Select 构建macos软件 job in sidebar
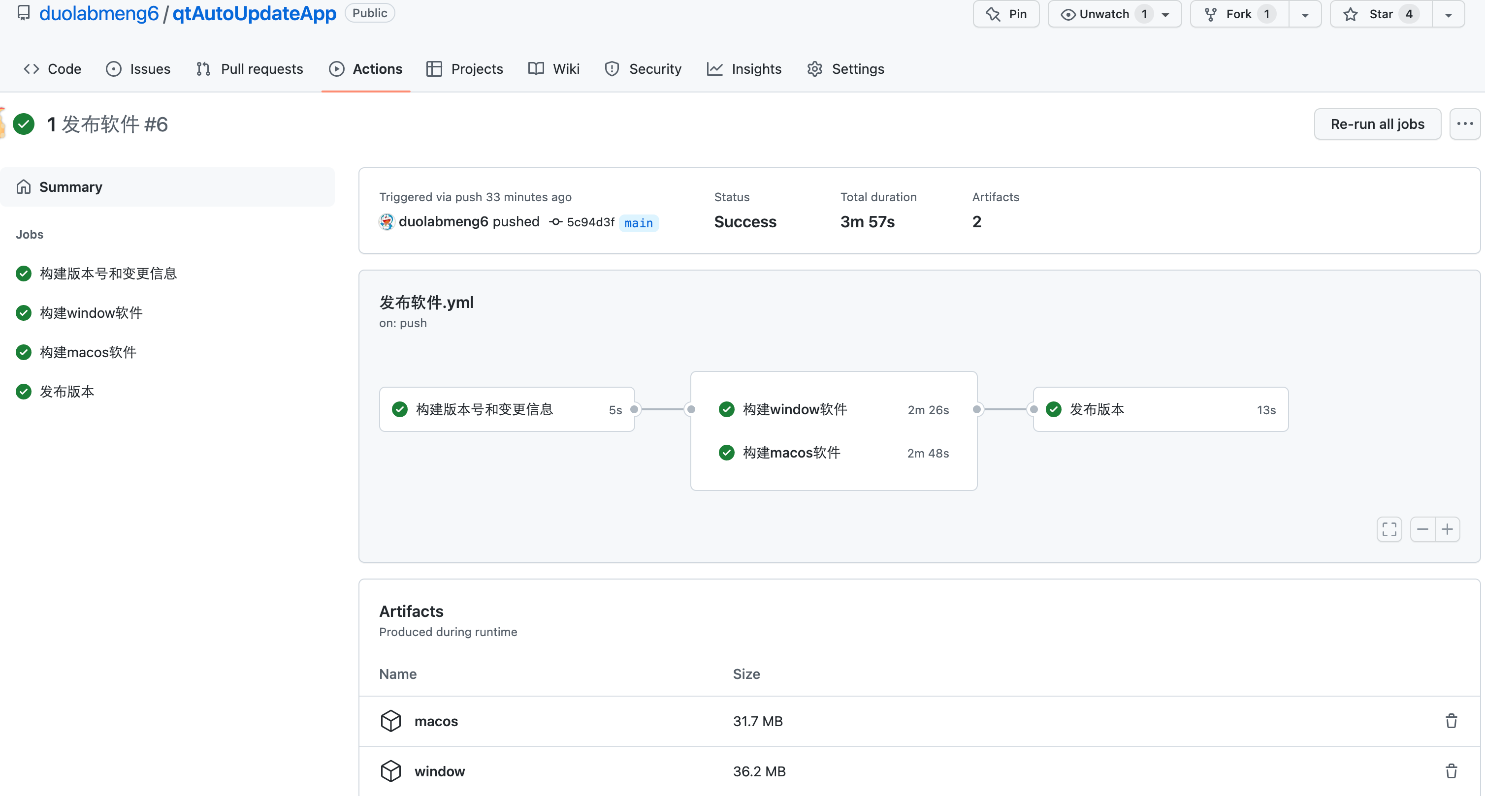The image size is (1485, 796). pyautogui.click(x=88, y=352)
